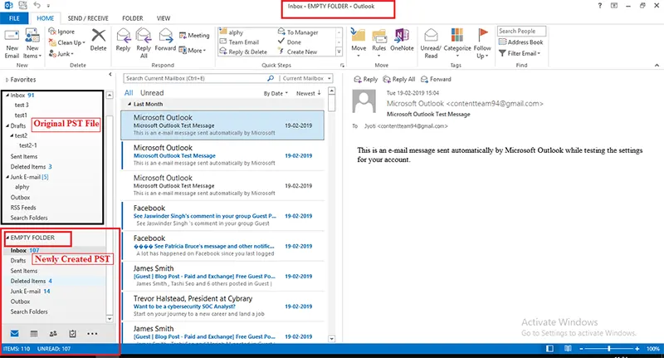Switch to Mail view icon
Screen dimensions: 664x358
pyautogui.click(x=14, y=333)
